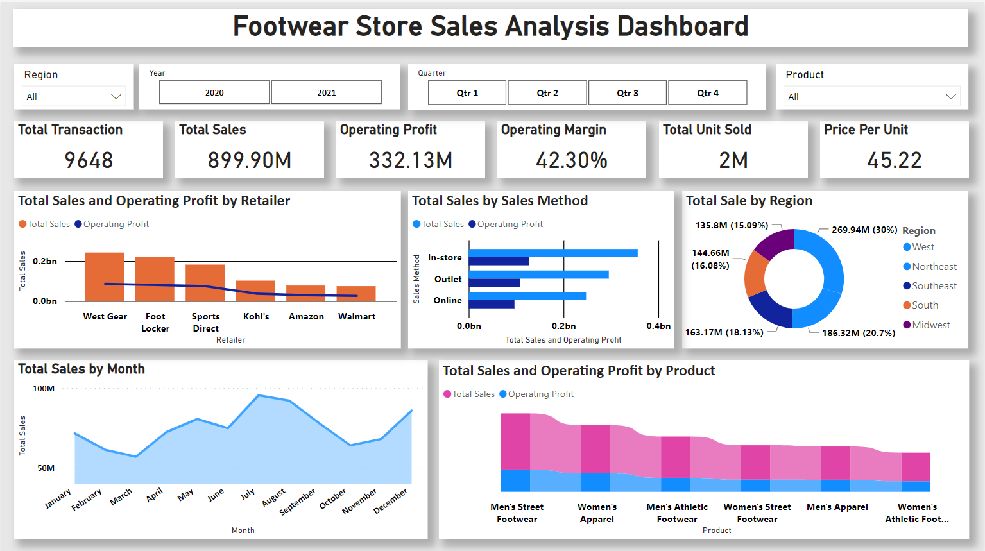Viewport: 985px width, 551px height.
Task: Expand the Region dropdown chevron
Action: point(116,97)
